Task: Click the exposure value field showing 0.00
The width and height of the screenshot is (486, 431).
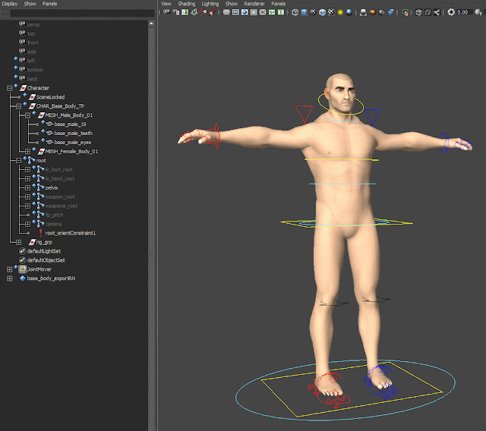Action: 464,12
